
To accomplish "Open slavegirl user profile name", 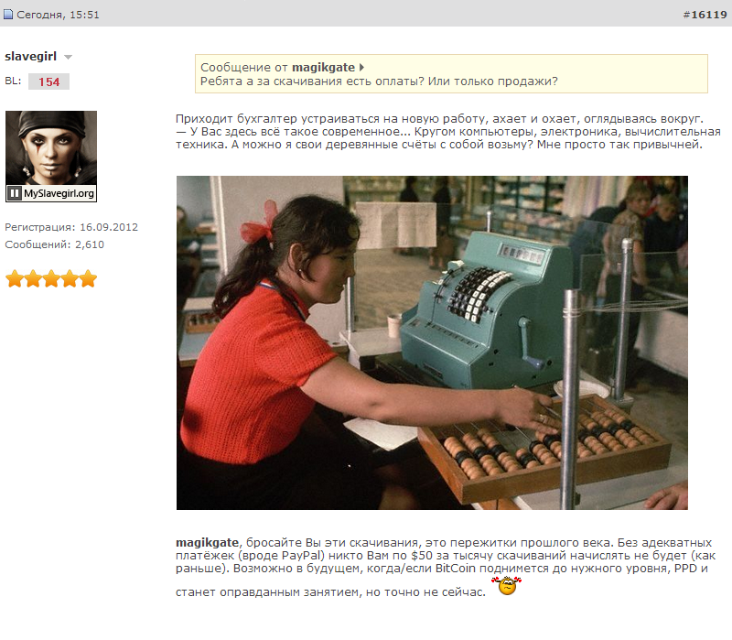I will coord(30,56).
